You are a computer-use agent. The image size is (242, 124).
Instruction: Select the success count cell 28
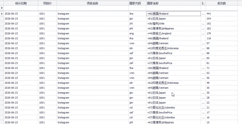[x=222, y=98]
